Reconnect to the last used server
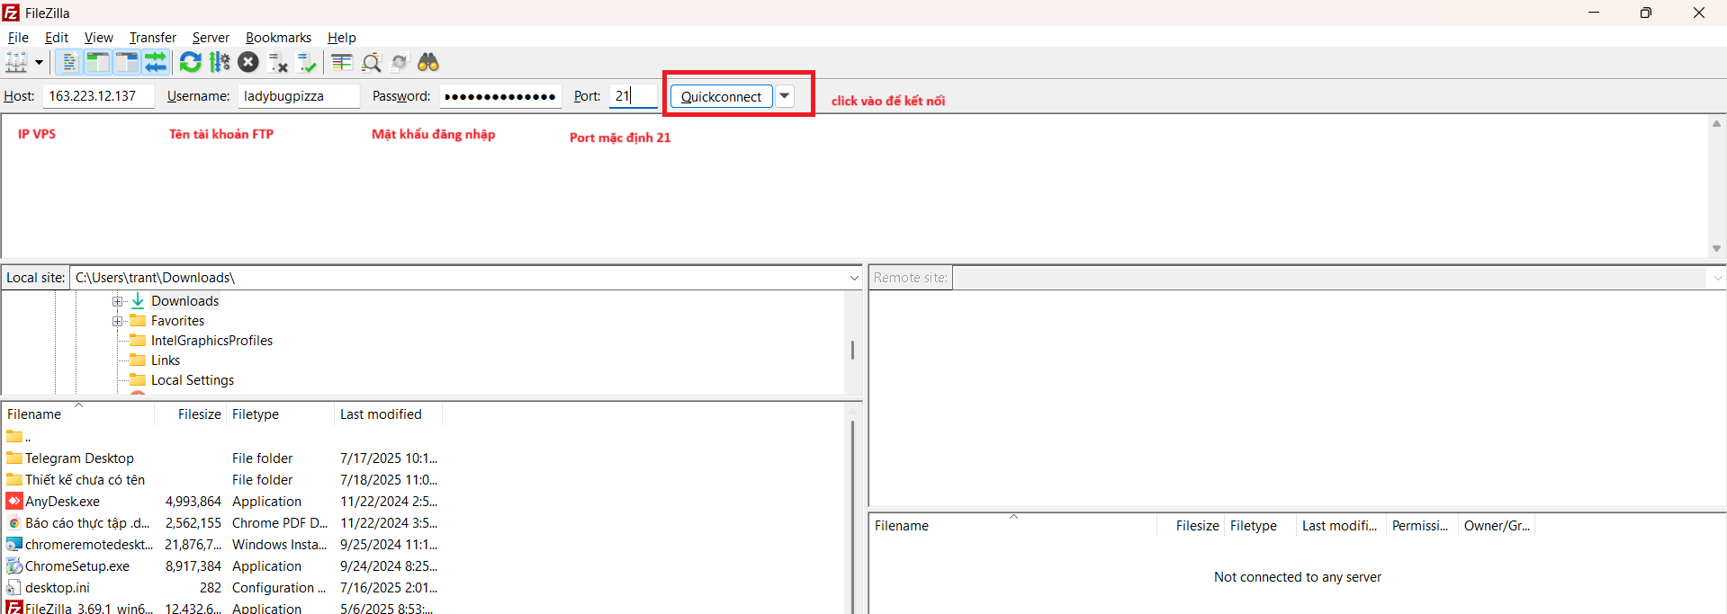The image size is (1727, 614). point(307,62)
